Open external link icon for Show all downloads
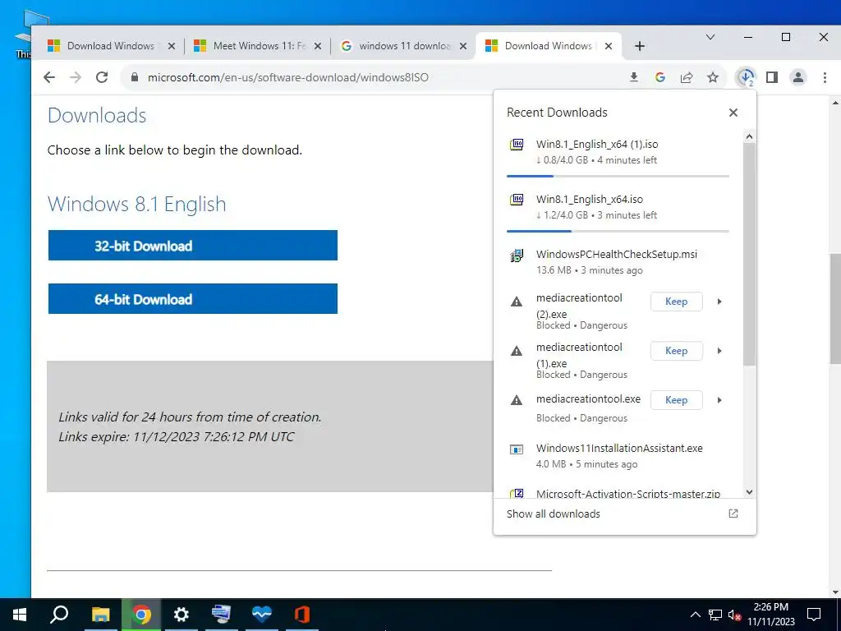Image resolution: width=841 pixels, height=631 pixels. pos(733,514)
